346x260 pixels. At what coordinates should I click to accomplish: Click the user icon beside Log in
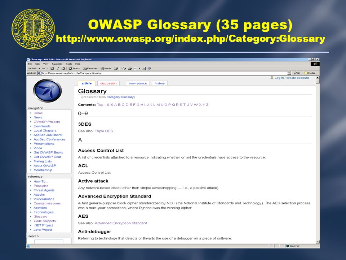272,78
